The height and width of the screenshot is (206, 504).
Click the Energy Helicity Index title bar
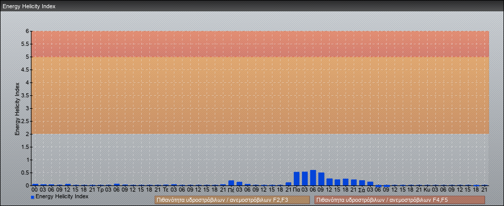(x=252, y=6)
